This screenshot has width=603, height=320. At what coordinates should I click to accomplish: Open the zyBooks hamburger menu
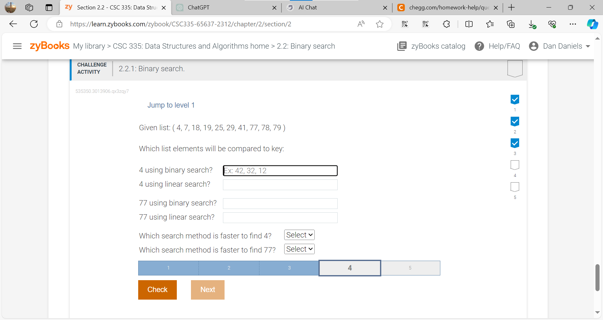click(x=17, y=46)
